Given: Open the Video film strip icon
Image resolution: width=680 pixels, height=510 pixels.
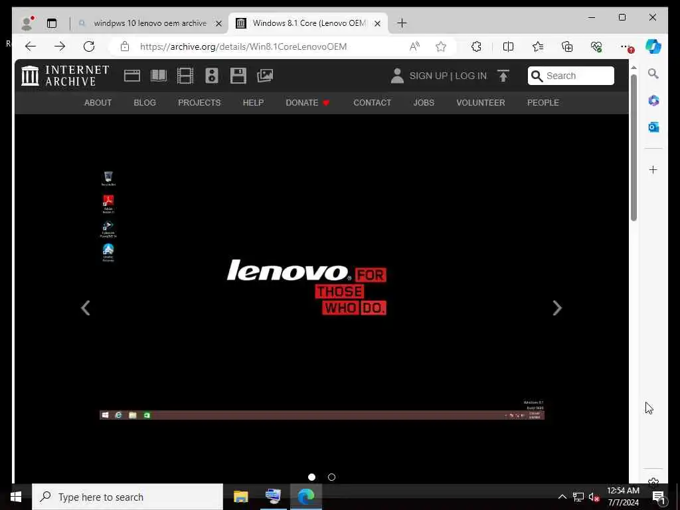Looking at the screenshot, I should click(x=185, y=76).
